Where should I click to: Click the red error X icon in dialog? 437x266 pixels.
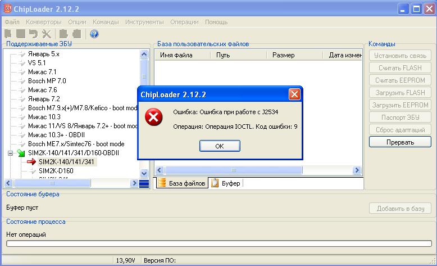[153, 117]
